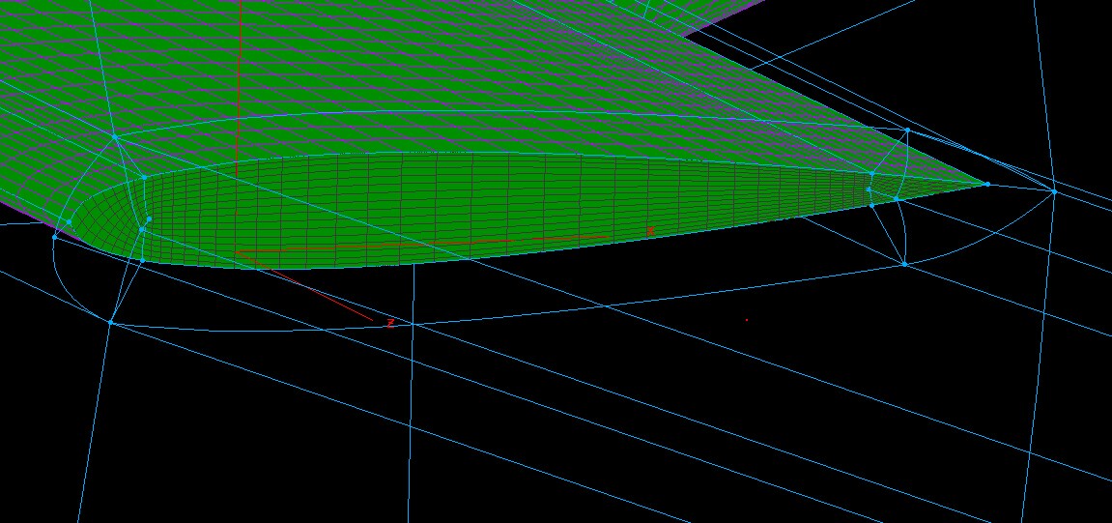Pick the topmost vertex above the trailing edge
This screenshot has height=523, width=1112.
[907, 130]
